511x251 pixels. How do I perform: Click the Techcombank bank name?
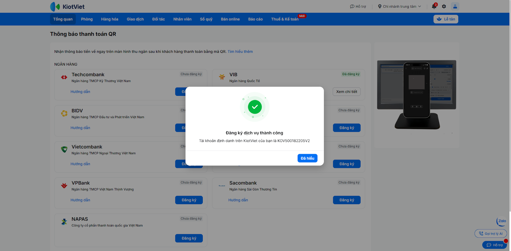[88, 75]
